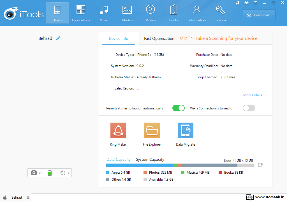The width and height of the screenshot is (287, 202).
Task: Edit the device name Behrad with pencil icon
Action: [x=58, y=38]
